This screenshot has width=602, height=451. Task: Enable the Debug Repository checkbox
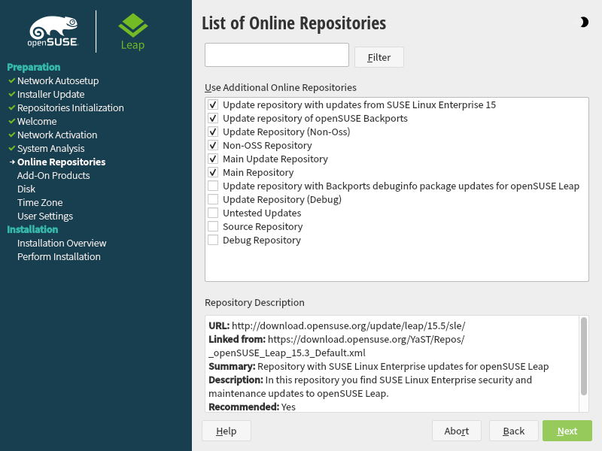(214, 241)
